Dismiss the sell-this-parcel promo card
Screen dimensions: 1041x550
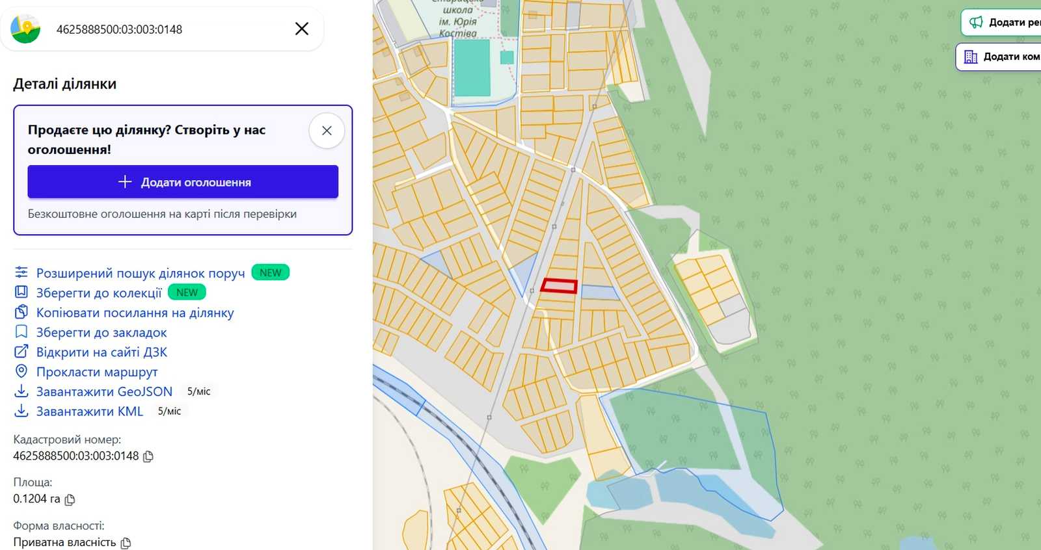pos(327,131)
